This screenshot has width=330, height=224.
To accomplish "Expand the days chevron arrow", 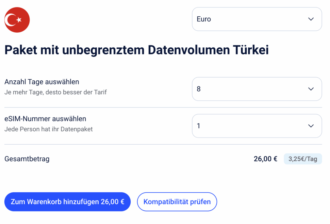I will click(x=310, y=89).
